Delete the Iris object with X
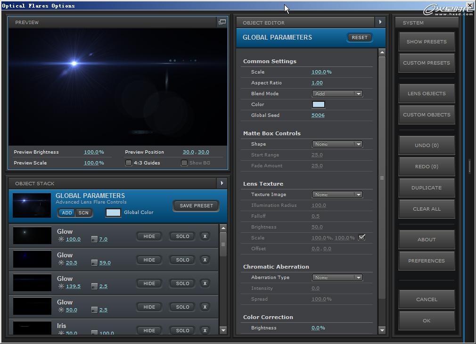Image resolution: width=476 pixels, height=344 pixels. click(x=205, y=330)
